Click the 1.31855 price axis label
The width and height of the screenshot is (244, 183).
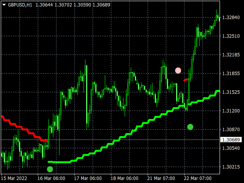click(231, 74)
